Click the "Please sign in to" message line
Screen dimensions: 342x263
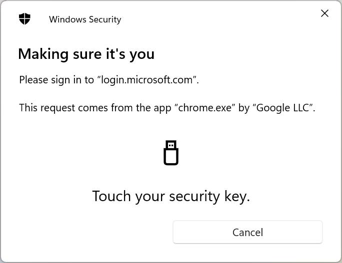coord(109,80)
